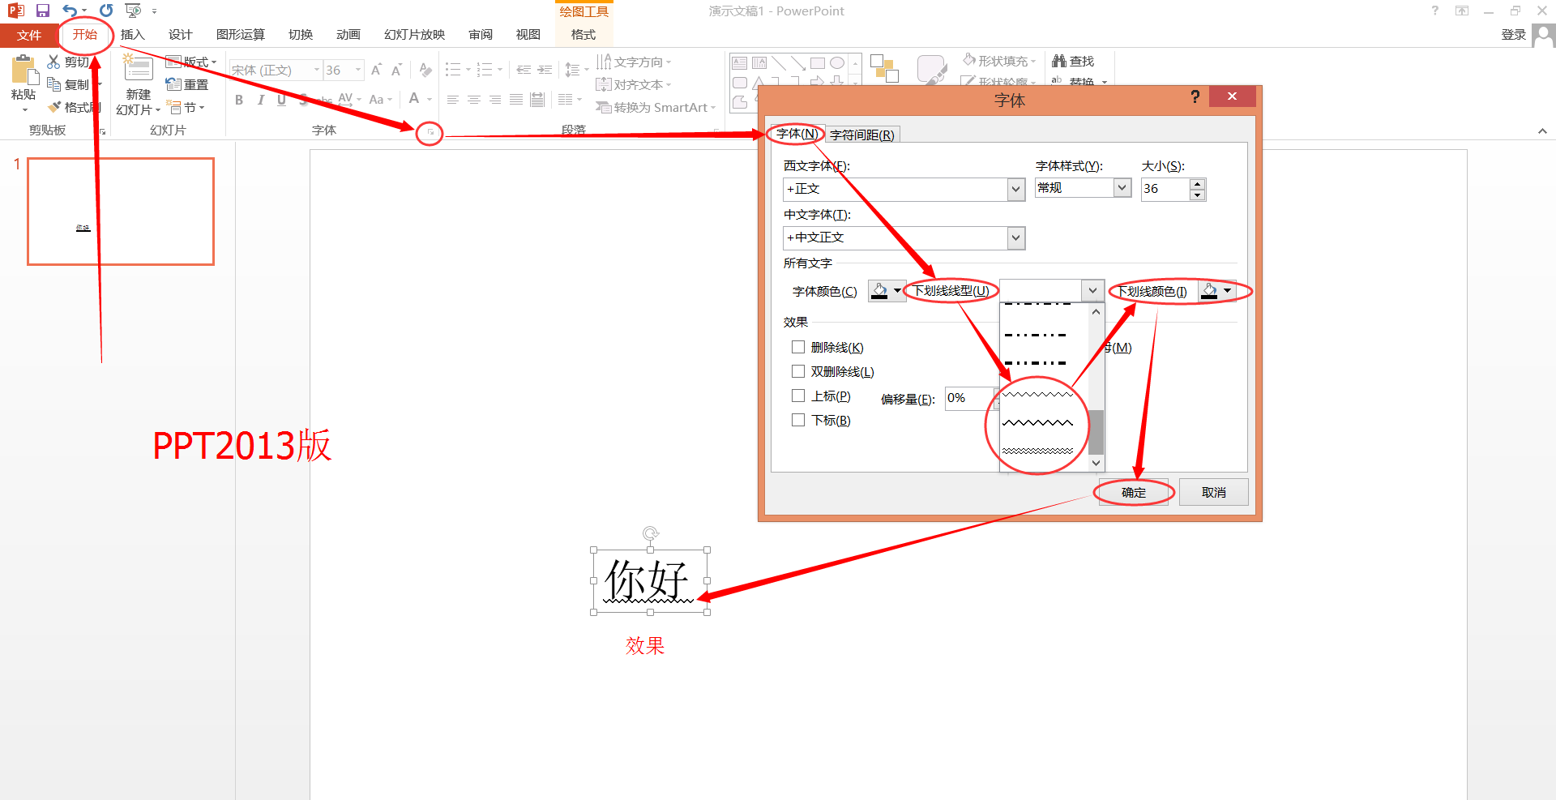The width and height of the screenshot is (1556, 800).
Task: Click the font dialog help question mark
Action: 1195,96
